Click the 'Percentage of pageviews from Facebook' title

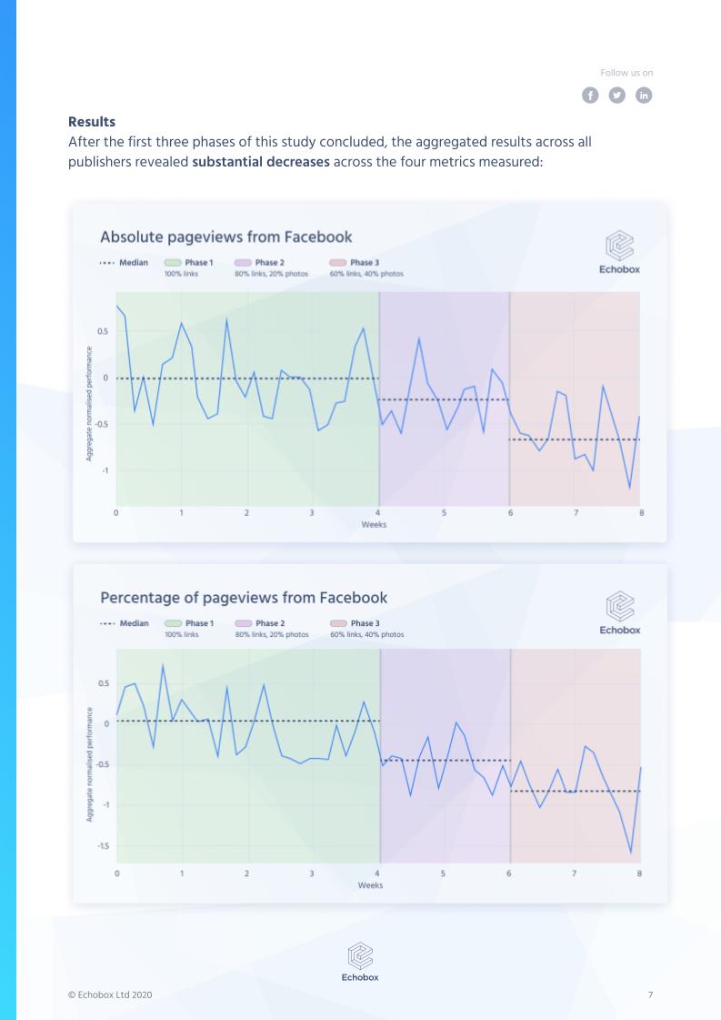coord(243,598)
